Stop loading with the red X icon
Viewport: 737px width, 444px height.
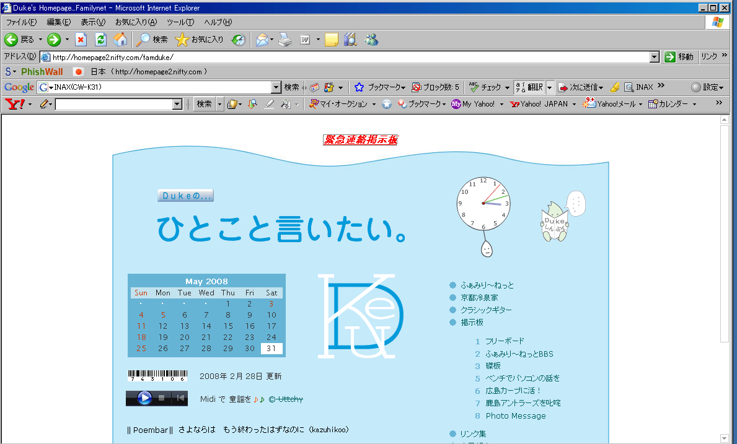(x=81, y=40)
